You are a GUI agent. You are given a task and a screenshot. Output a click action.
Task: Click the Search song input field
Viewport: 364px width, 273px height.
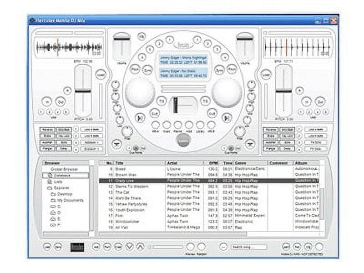click(x=249, y=247)
